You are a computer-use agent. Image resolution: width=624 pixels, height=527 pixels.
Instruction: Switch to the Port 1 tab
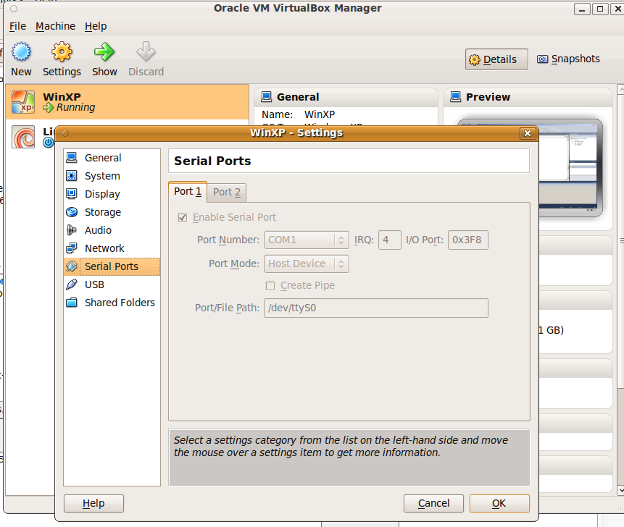point(188,192)
